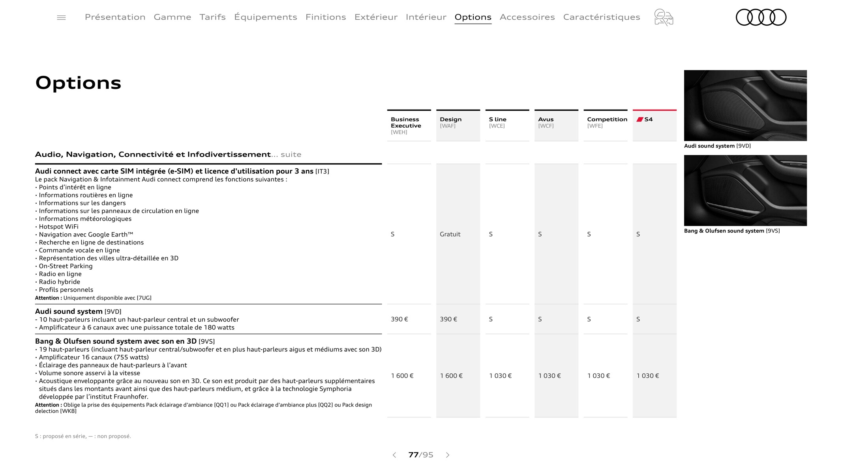Click the Design [WAF] column header
This screenshot has width=842, height=473.
(x=458, y=125)
